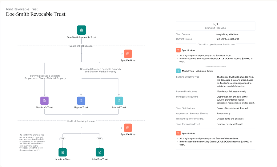Image resolution: width=277 pixels, height=167 pixels.
Task: Click 'All tangible personal property to the Grantors' descendants' bullet
Action: click(x=209, y=138)
